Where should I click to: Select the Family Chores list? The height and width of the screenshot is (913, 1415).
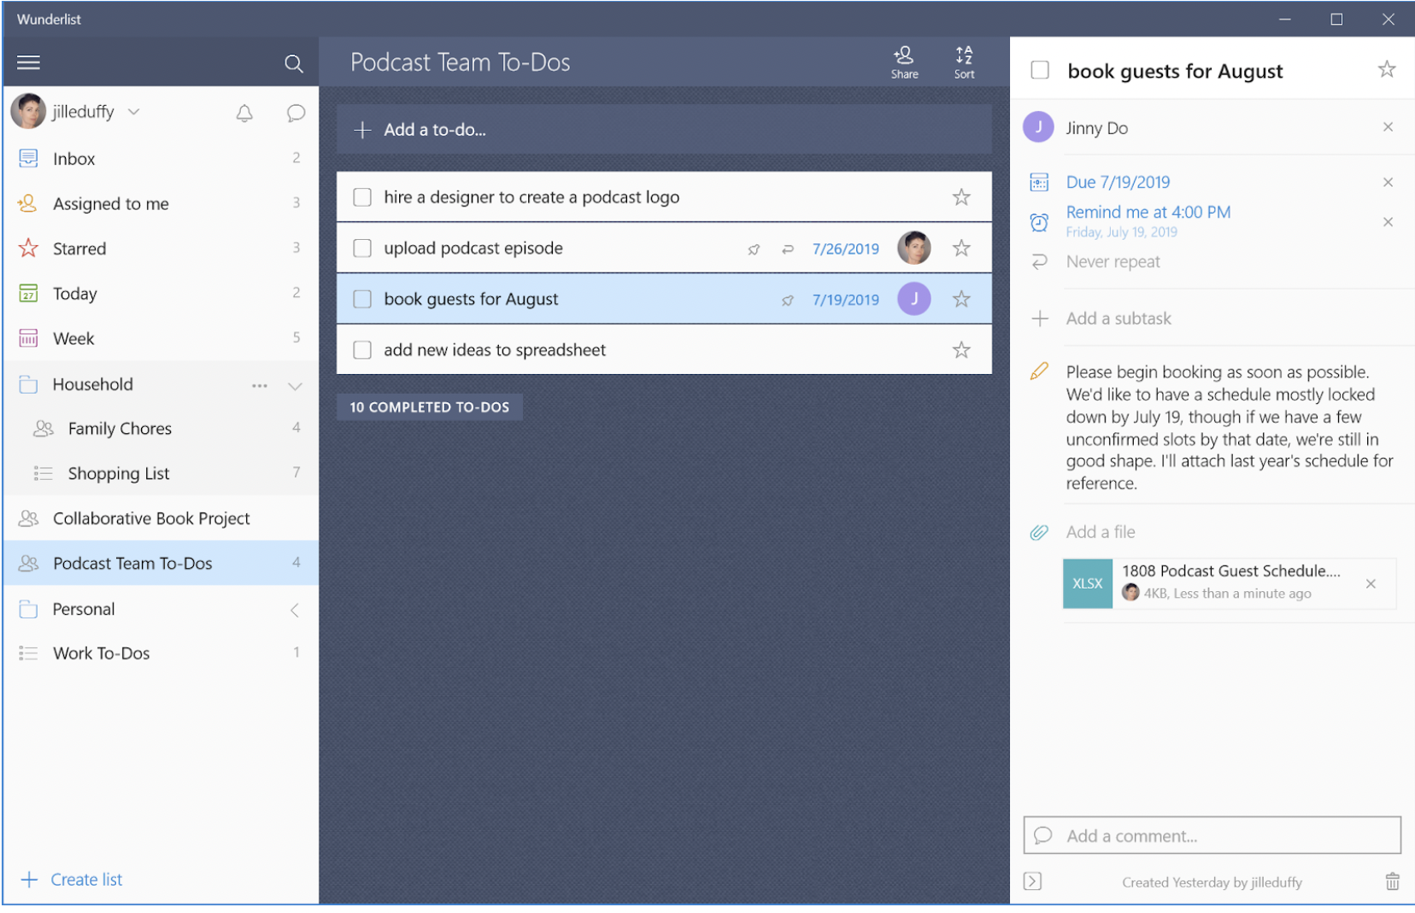coord(161,429)
